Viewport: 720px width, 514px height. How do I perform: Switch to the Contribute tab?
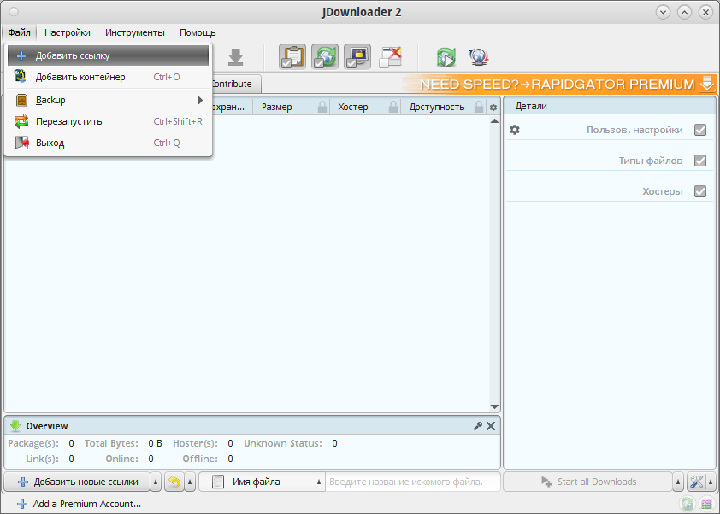click(x=236, y=84)
